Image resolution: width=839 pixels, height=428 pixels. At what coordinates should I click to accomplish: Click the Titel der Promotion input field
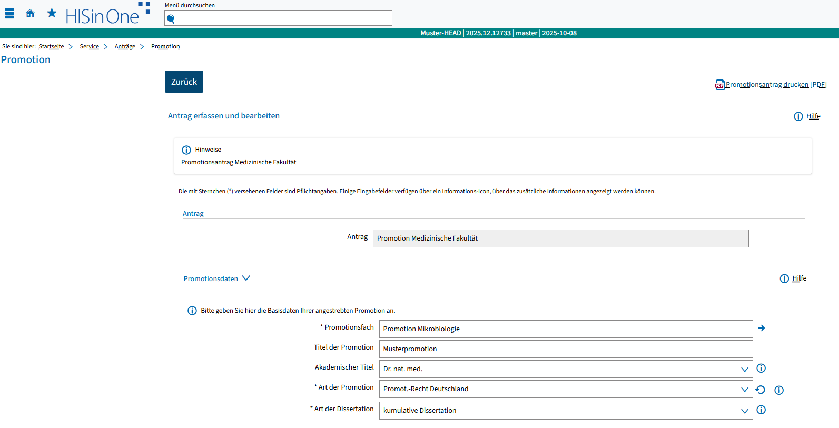point(566,349)
